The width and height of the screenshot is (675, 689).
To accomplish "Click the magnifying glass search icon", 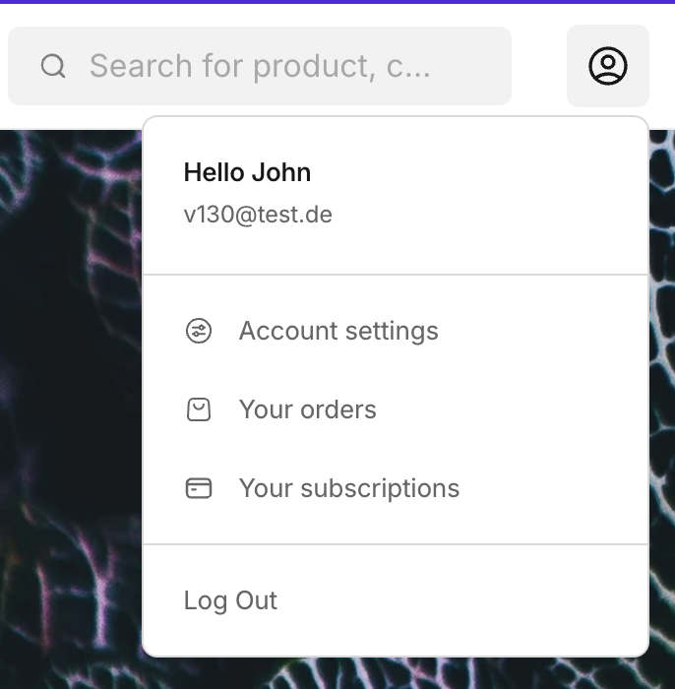I will pos(53,66).
